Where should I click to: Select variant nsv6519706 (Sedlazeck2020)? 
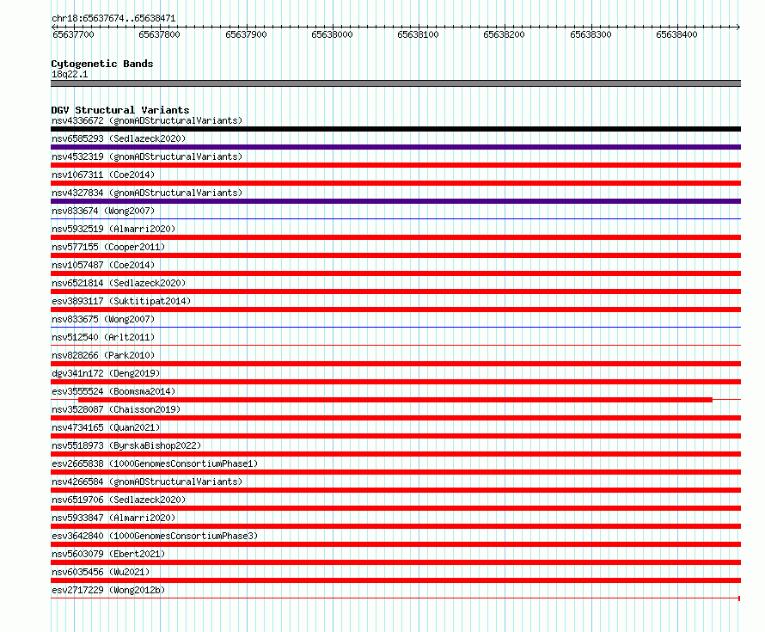pyautogui.click(x=119, y=500)
